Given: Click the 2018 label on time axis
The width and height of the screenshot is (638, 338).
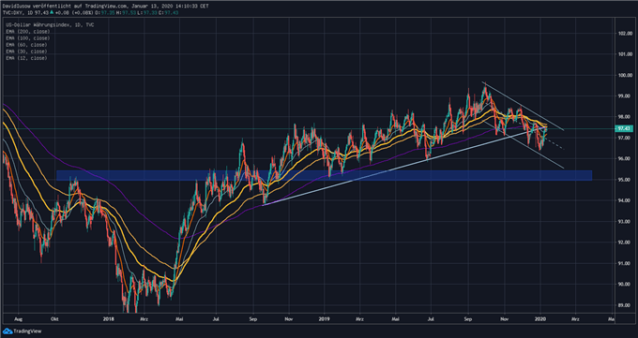Looking at the screenshot, I should coord(109,319).
